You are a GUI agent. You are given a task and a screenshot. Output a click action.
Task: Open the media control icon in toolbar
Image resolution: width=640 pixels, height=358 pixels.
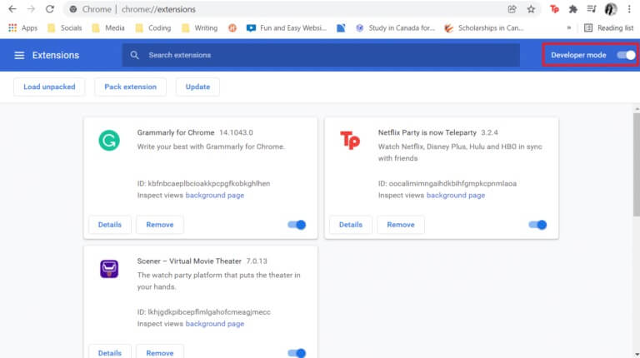click(592, 9)
